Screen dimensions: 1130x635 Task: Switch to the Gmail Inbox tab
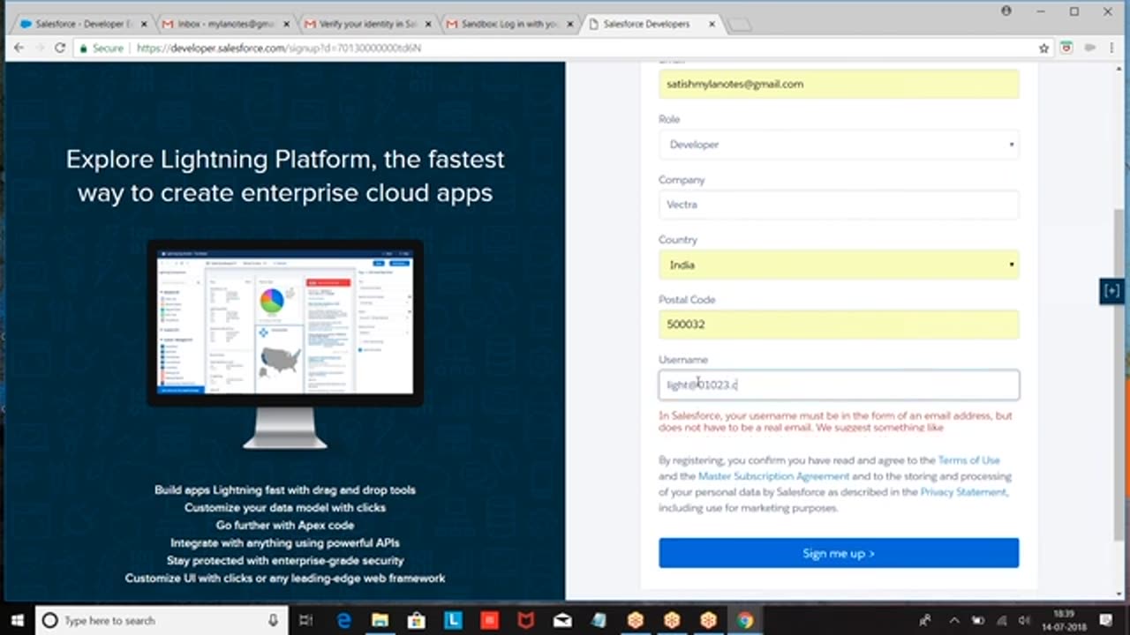point(225,24)
